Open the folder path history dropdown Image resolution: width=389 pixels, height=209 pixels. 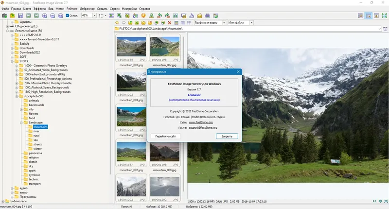pos(380,29)
